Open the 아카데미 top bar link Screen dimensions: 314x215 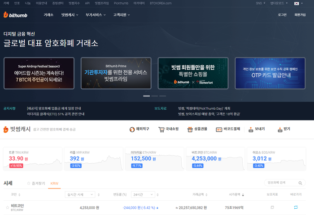coord(139,3)
